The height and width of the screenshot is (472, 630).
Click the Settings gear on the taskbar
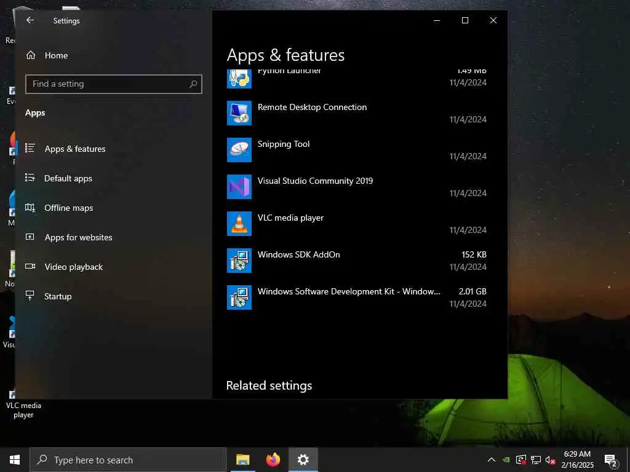click(x=303, y=460)
